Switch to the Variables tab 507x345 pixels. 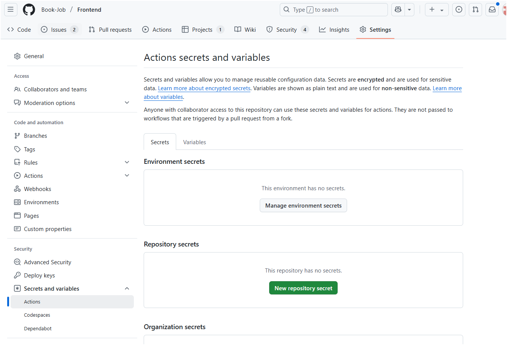(194, 142)
